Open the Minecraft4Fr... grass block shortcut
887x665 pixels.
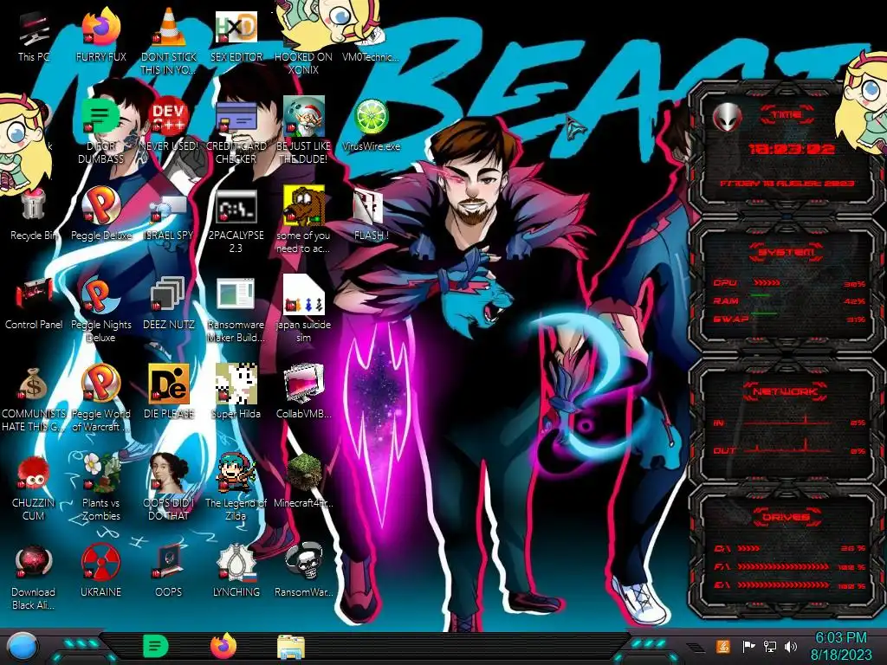pyautogui.click(x=303, y=481)
